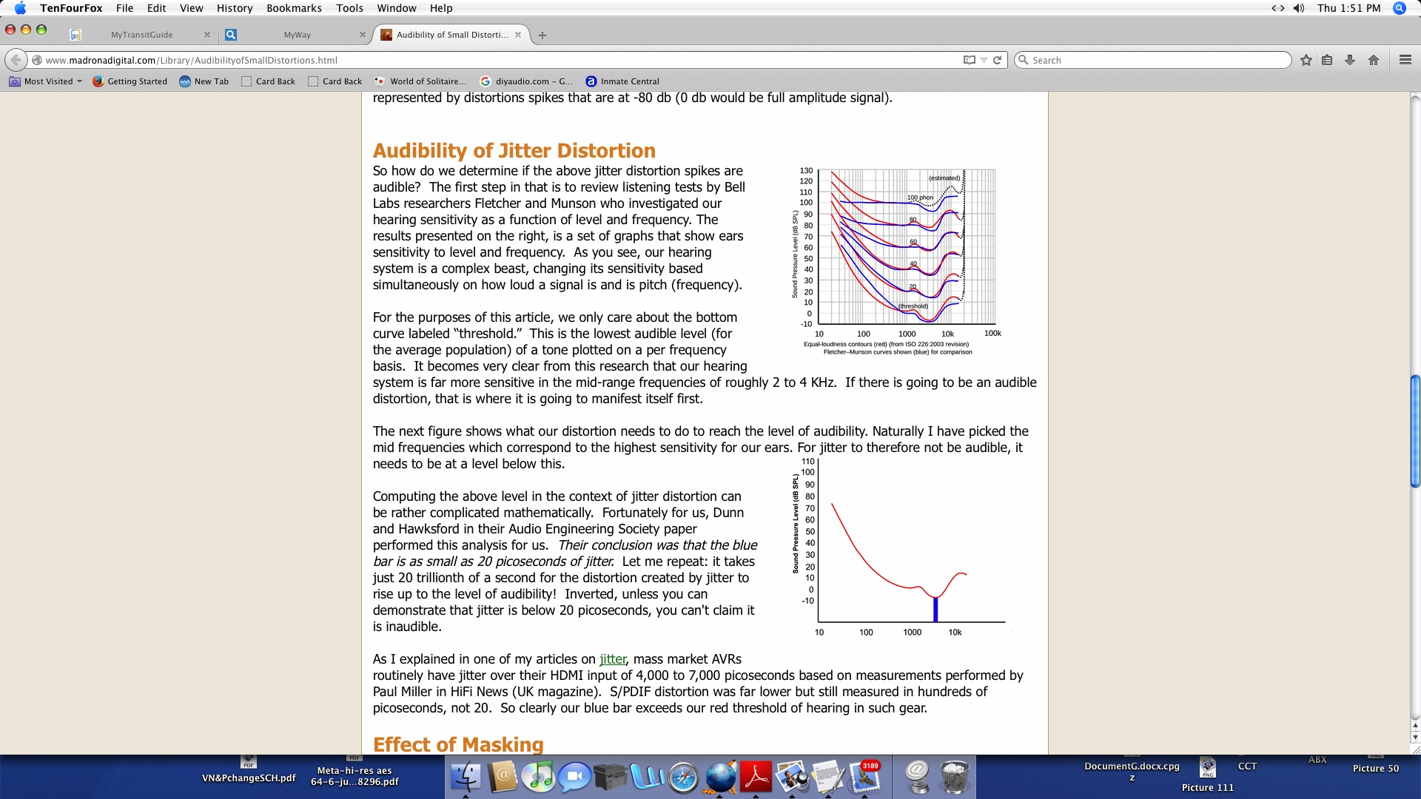
Task: Toggle Reader View book icon in address bar
Action: (x=969, y=60)
